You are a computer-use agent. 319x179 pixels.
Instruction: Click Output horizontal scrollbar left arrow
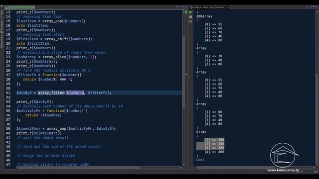[x=197, y=168]
